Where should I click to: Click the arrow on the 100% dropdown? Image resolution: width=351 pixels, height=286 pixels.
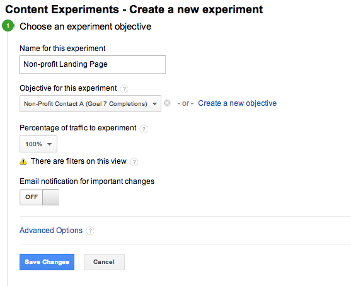(50, 144)
